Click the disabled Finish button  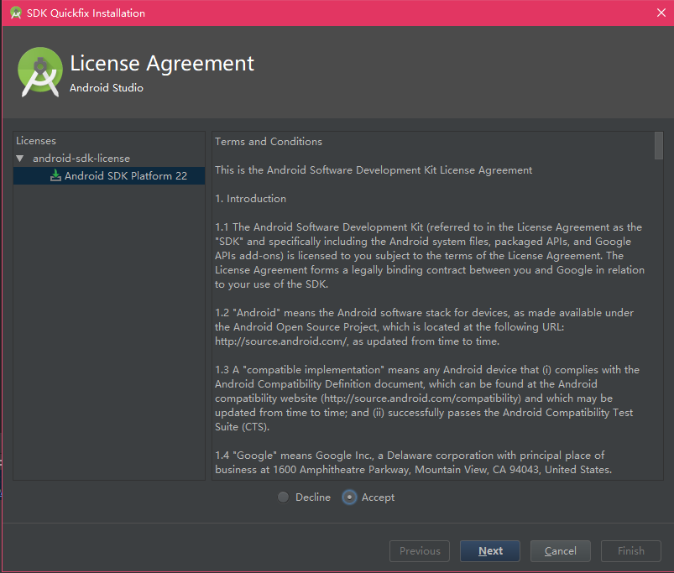630,551
